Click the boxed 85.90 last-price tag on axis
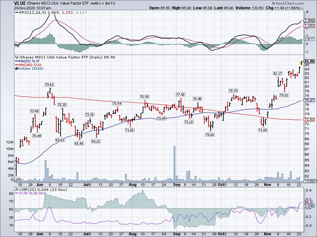This screenshot has width=317, height=237. coord(309,61)
